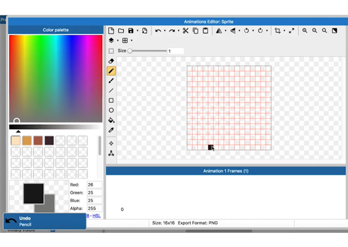Reset zoom with plain magnifier
Screen dimensions: 348x247
(x=324, y=31)
